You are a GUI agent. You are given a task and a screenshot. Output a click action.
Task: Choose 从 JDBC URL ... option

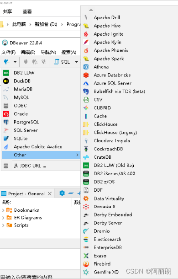41,166
